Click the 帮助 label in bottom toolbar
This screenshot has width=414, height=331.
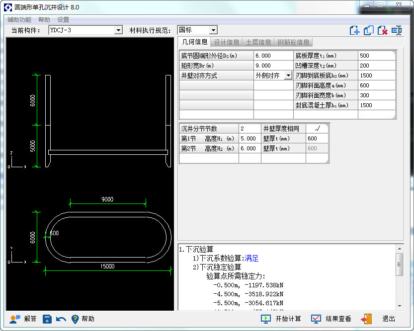(88, 319)
